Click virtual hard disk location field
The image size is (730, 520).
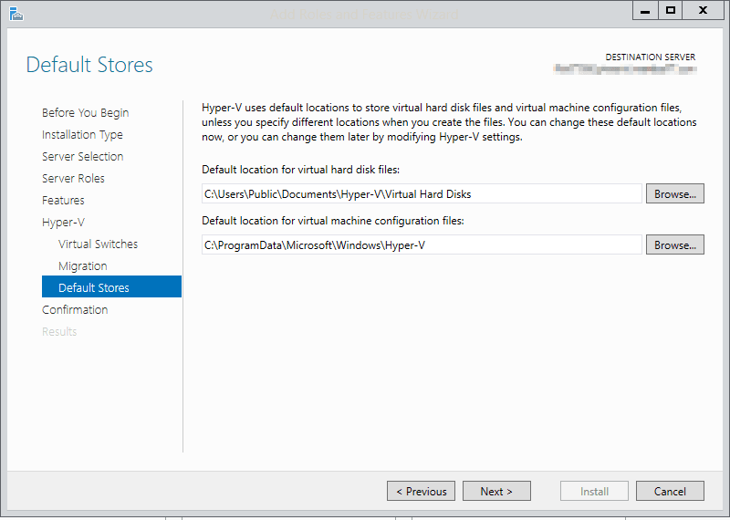coord(422,193)
